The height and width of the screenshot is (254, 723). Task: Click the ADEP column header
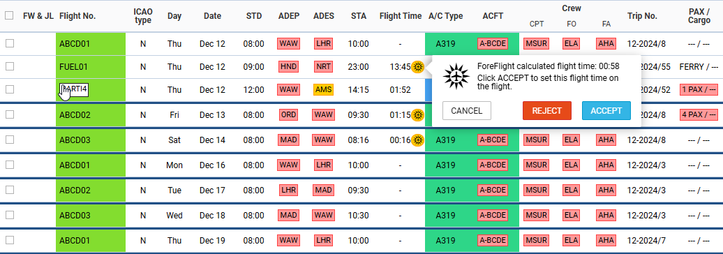[289, 15]
